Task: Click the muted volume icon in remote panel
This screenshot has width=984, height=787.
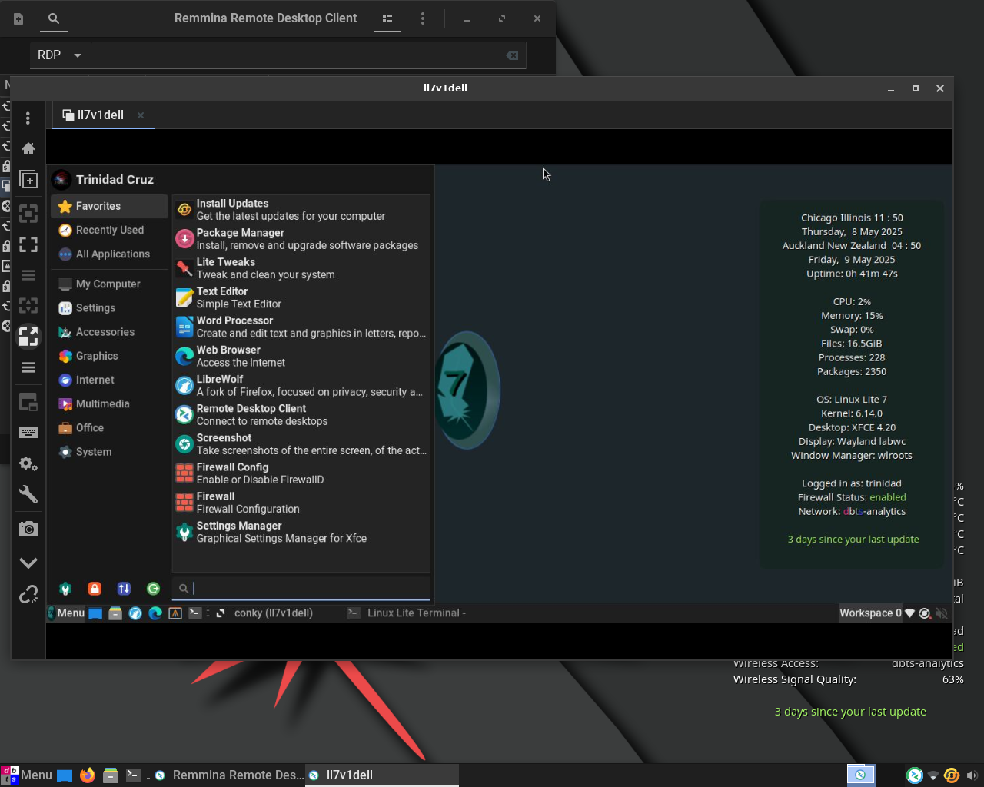Action: [942, 613]
